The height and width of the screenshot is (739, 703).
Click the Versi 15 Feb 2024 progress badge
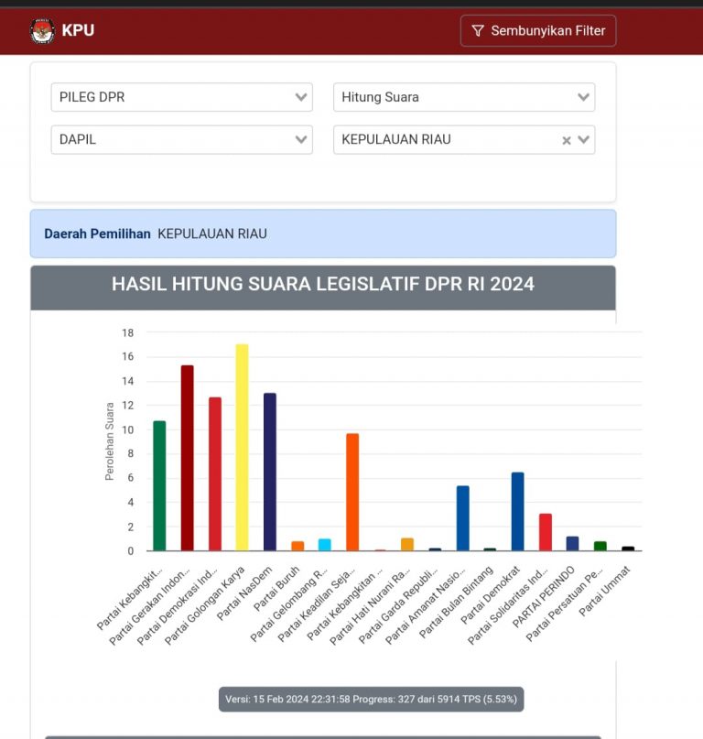point(372,700)
